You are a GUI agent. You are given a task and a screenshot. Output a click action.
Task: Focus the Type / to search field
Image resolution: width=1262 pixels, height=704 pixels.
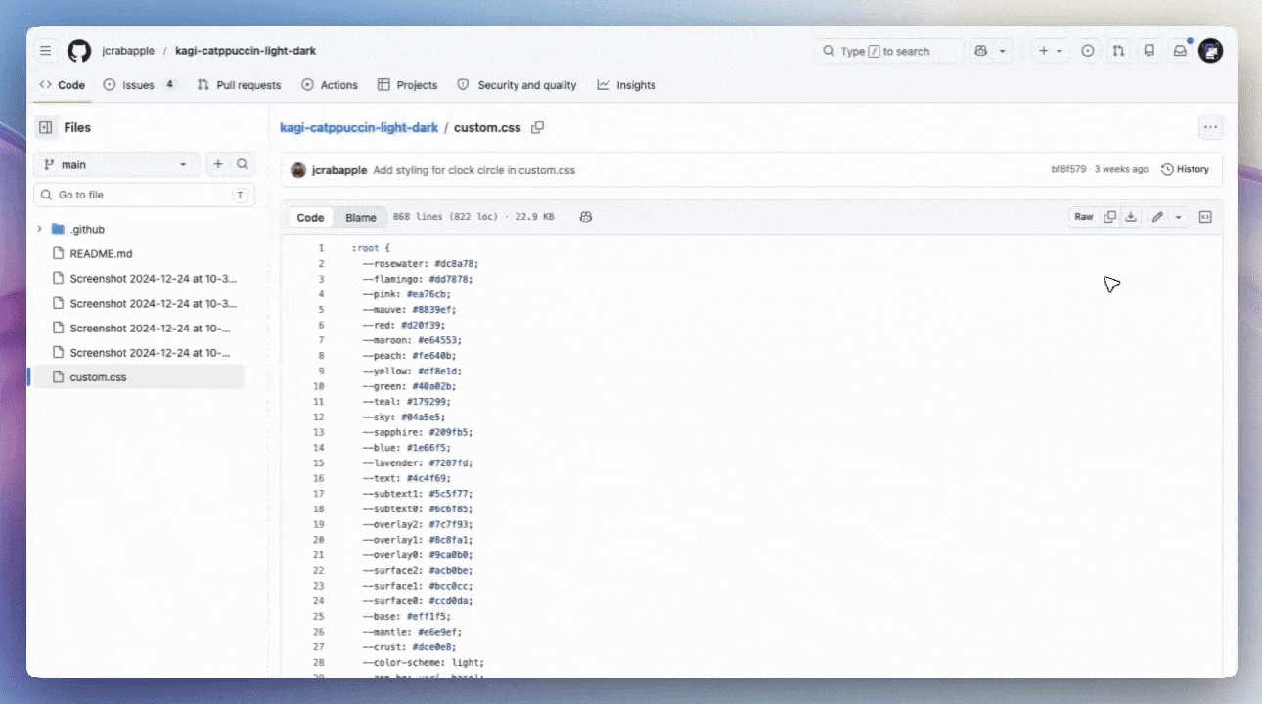coord(887,51)
